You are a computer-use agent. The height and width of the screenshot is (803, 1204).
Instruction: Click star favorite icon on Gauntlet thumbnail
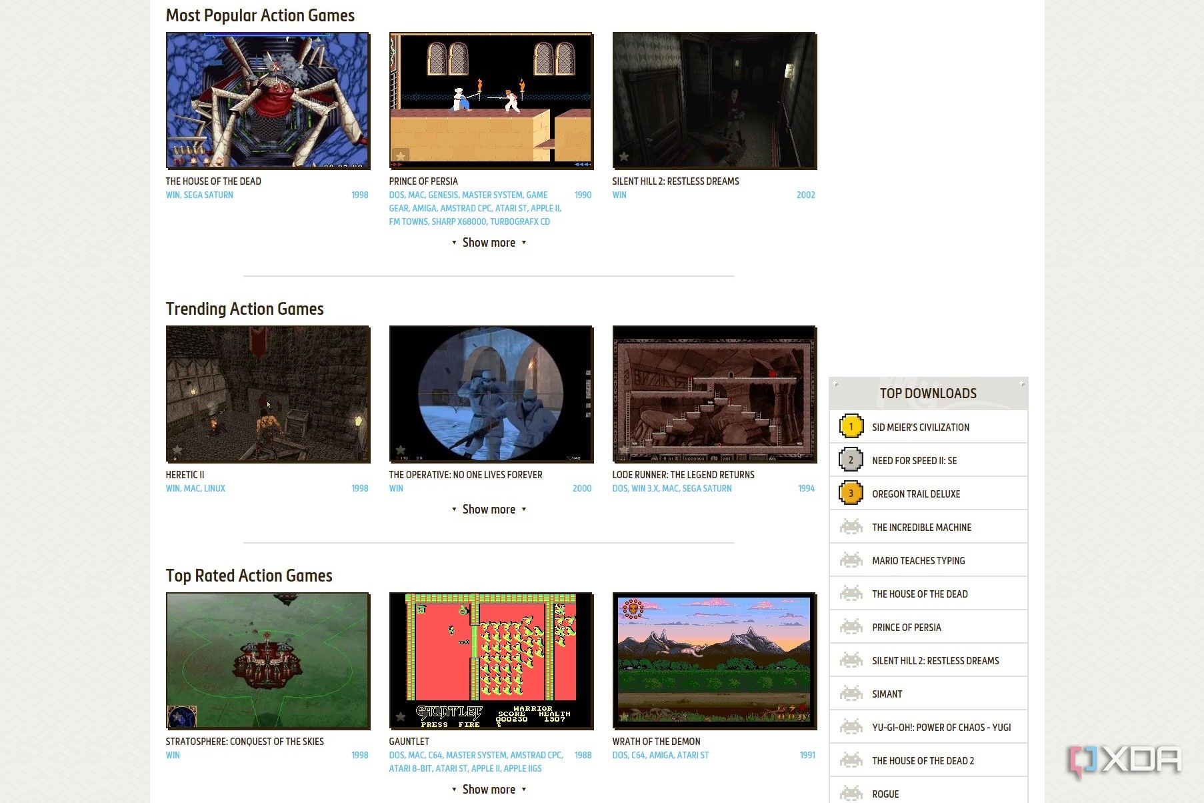click(x=401, y=717)
